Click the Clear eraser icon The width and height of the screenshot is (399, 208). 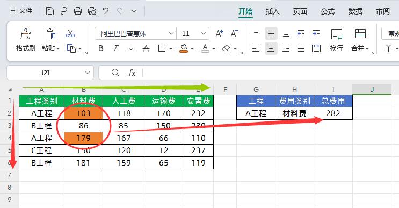click(227, 48)
